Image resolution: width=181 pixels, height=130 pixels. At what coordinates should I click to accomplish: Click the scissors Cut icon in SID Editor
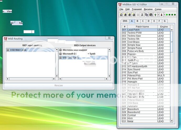[142, 15]
